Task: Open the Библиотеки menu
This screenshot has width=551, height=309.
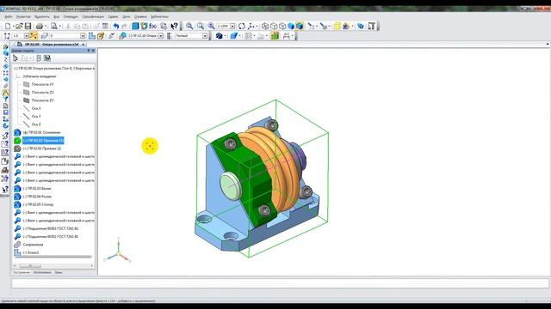Action: pos(159,16)
